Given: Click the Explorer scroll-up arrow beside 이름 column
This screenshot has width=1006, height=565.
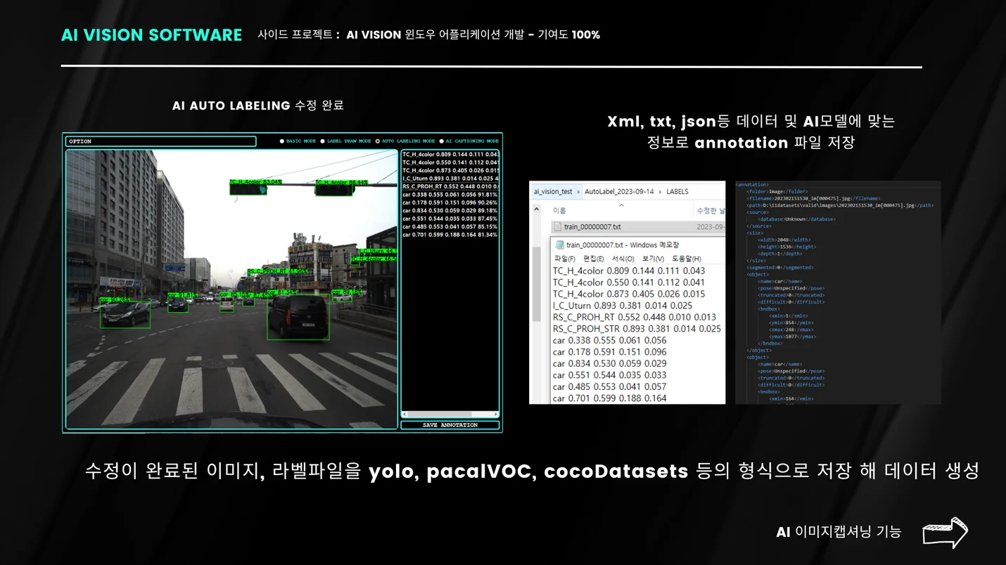Looking at the screenshot, I should click(537, 210).
